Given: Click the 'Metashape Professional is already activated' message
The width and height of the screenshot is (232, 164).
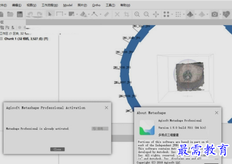Looking at the screenshot, I should coord(38,129).
